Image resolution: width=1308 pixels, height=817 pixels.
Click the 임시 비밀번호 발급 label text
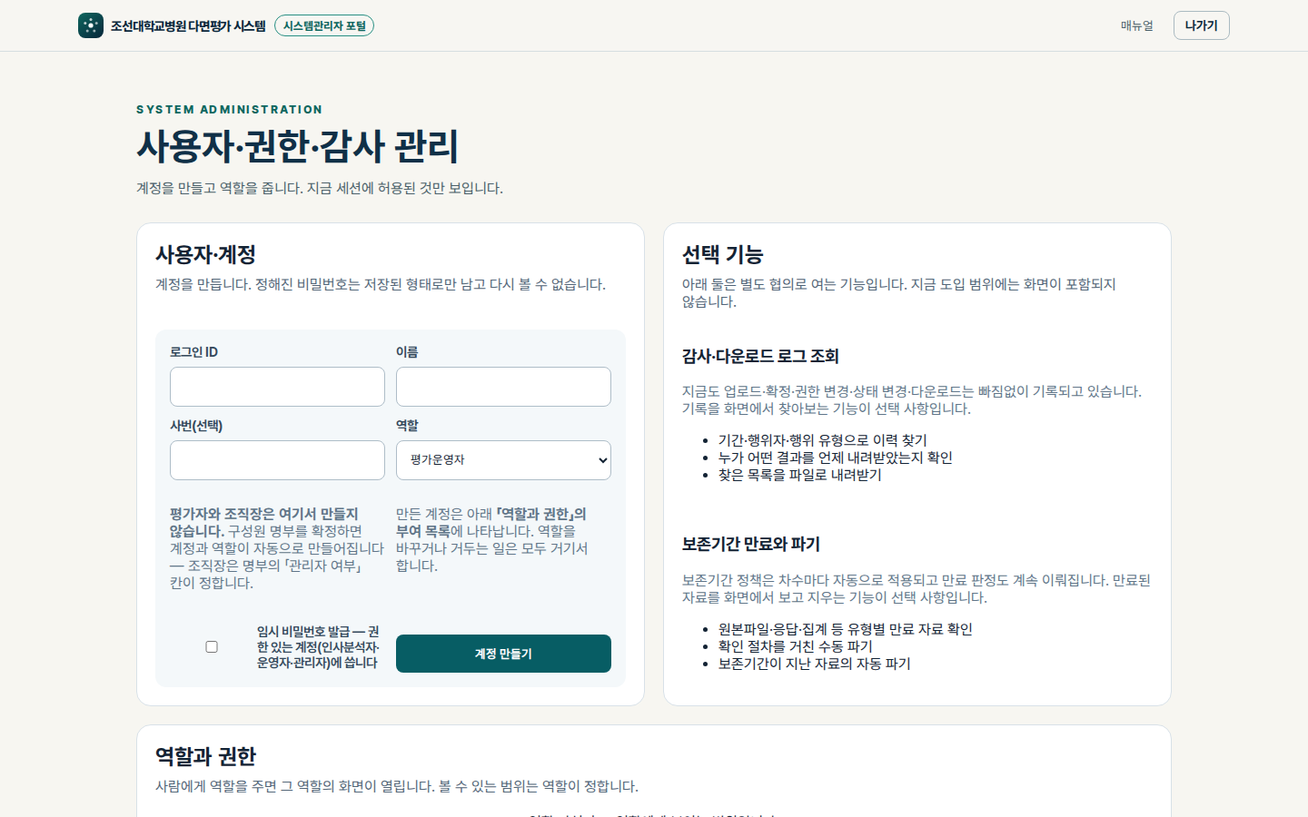tap(318, 647)
